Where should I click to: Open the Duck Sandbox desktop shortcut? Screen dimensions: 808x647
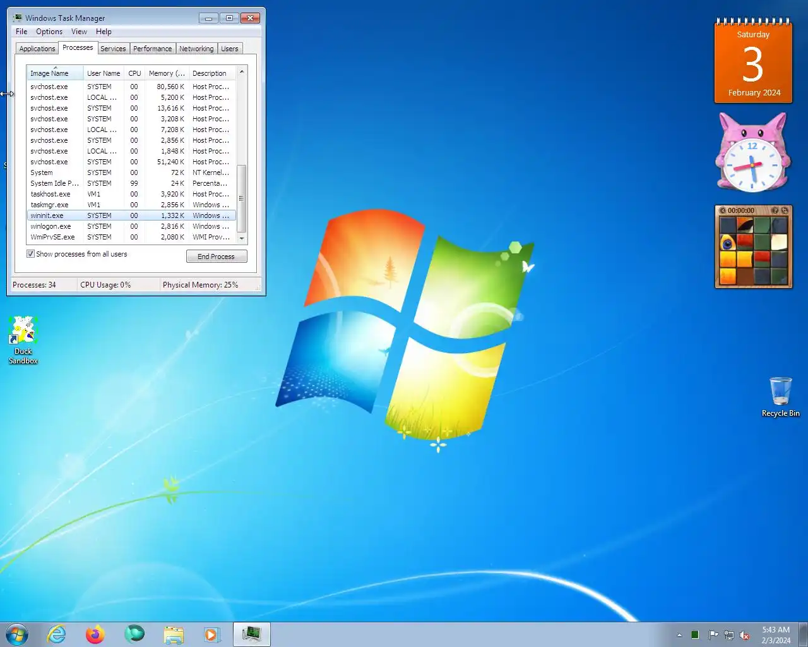tap(23, 341)
